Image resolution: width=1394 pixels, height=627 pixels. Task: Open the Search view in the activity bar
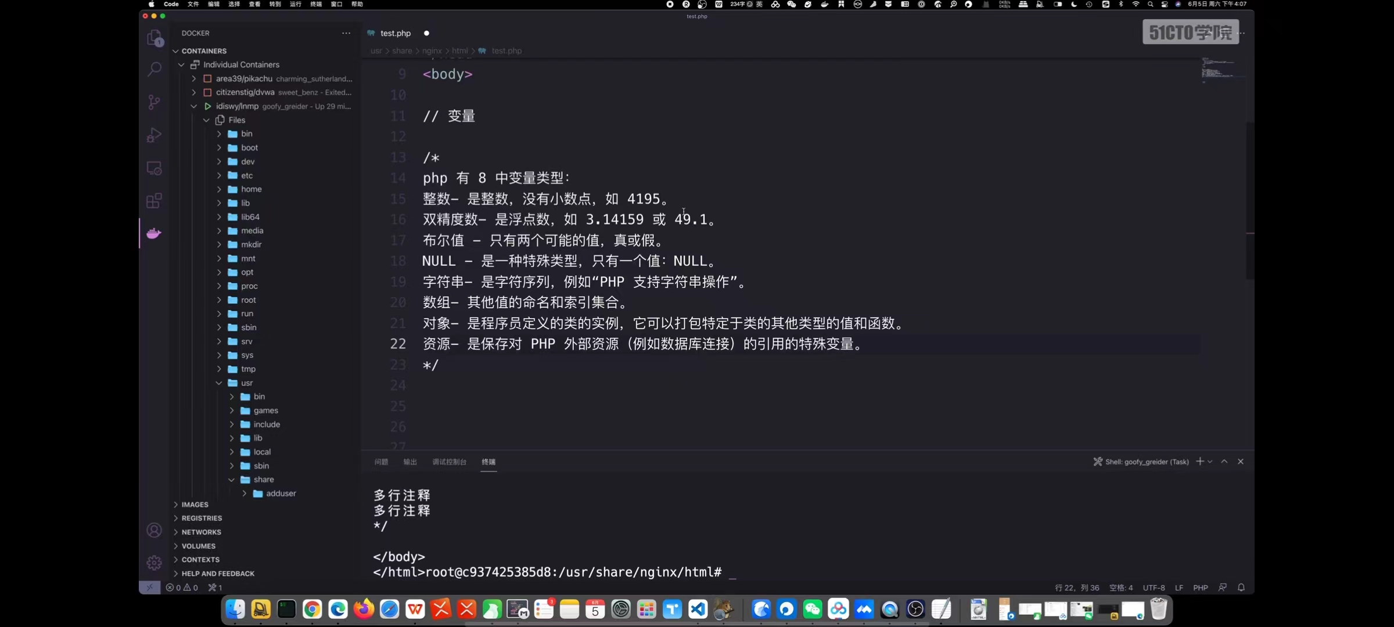(154, 69)
